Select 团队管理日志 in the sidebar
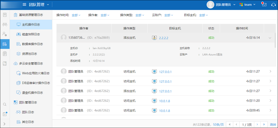278x128 pixels. click(x=31, y=102)
